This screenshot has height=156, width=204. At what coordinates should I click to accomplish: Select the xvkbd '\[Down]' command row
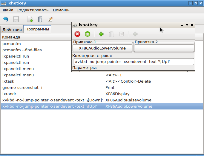point(102,100)
